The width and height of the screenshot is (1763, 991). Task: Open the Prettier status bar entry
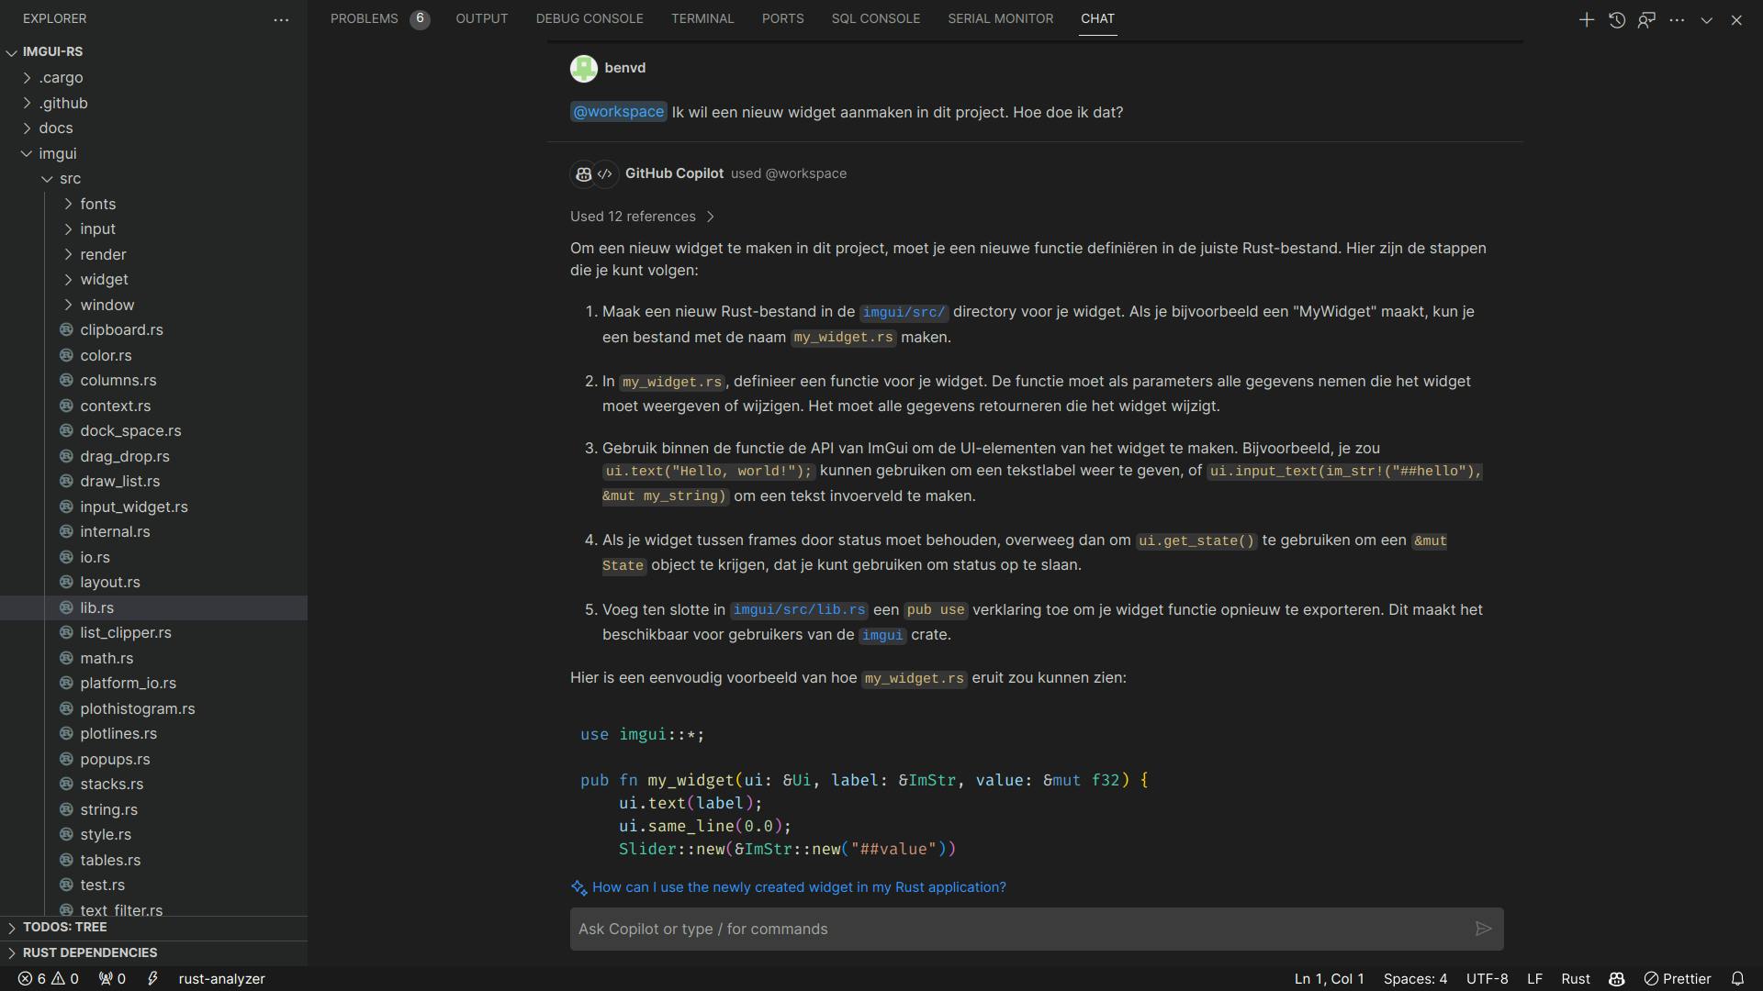(x=1680, y=978)
